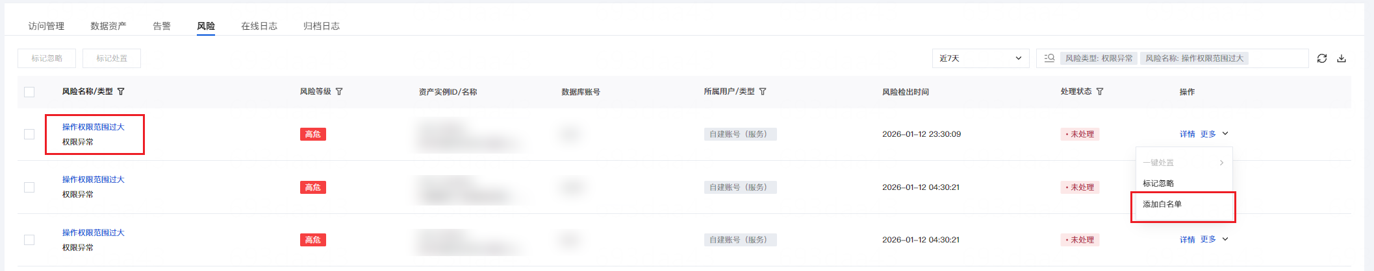Click filter icon next to 风险名称/类型
1374x271 pixels.
[121, 91]
